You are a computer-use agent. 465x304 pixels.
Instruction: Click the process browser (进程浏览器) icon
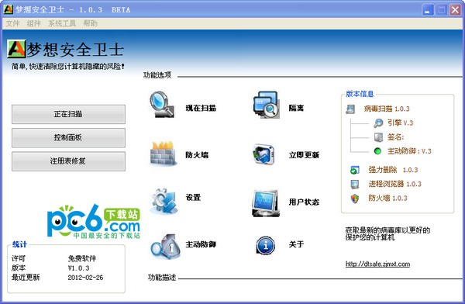(355, 184)
